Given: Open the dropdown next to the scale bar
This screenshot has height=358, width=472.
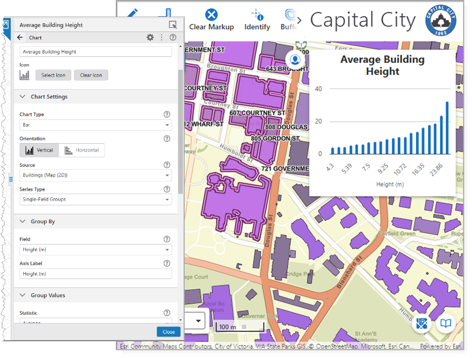Looking at the screenshot, I should tap(198, 321).
